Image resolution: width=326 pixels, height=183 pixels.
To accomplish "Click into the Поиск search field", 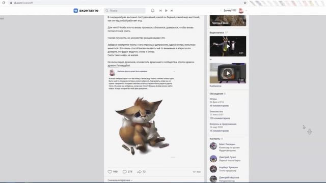I will click(x=124, y=11).
